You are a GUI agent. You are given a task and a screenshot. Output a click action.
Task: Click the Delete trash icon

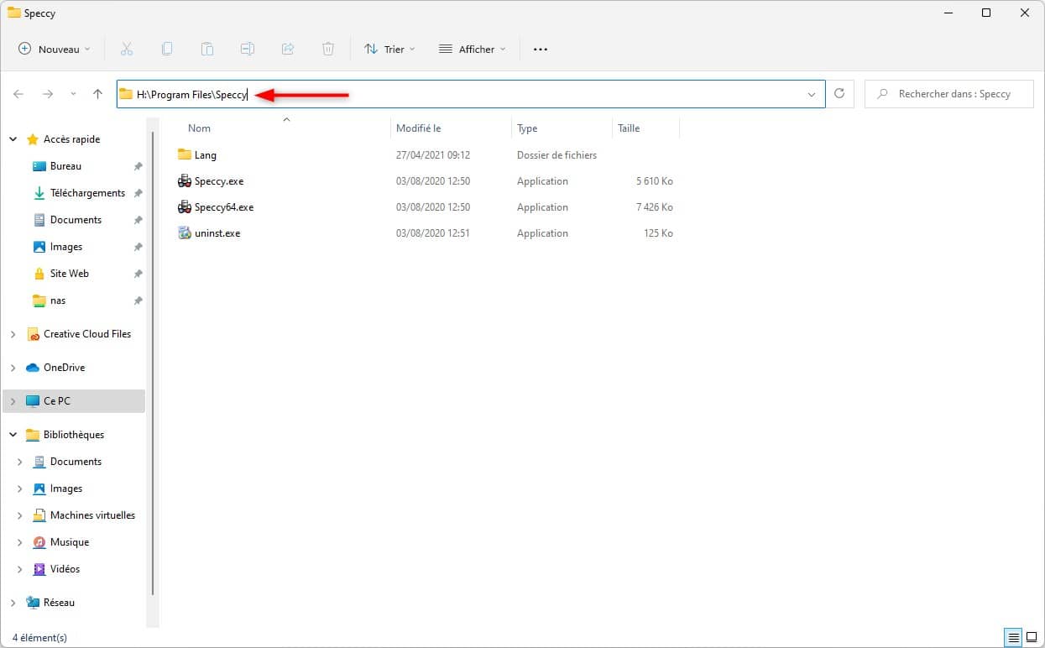coord(328,50)
